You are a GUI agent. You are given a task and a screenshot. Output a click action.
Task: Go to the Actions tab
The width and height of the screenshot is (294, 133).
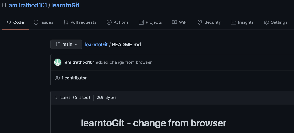point(117,22)
